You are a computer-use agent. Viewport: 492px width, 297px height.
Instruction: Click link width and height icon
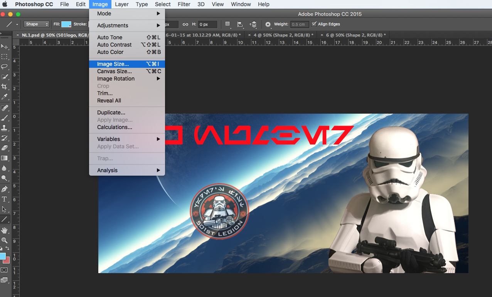185,24
